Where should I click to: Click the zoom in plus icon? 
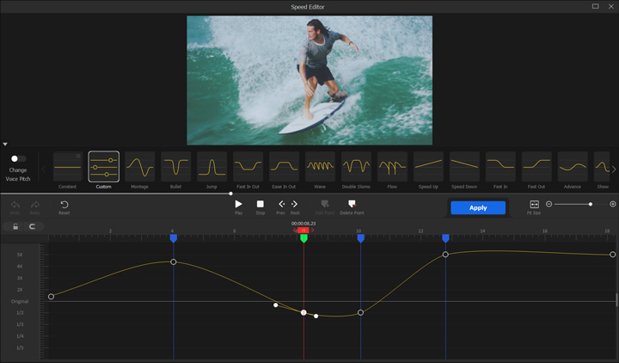click(613, 204)
